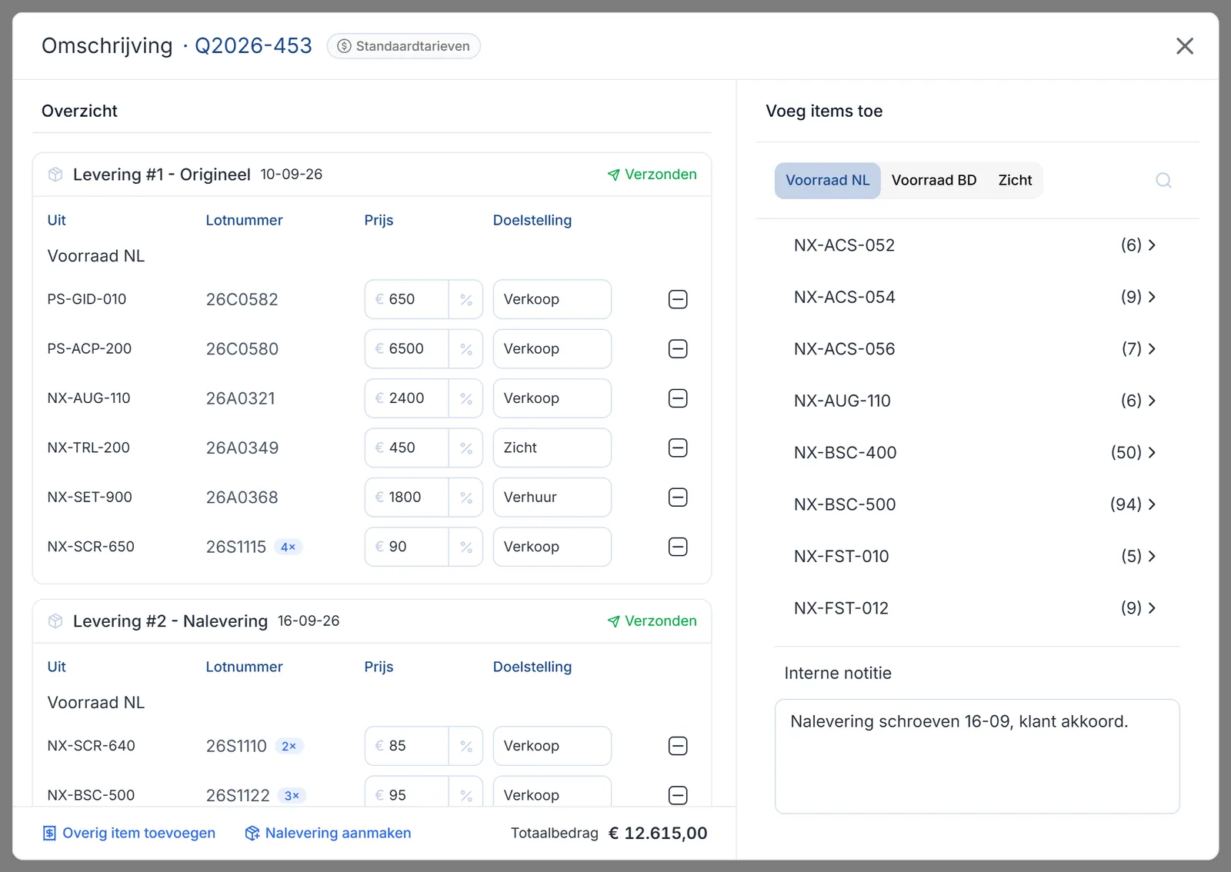The width and height of the screenshot is (1231, 872).
Task: Switch to the Voorraad NL tab
Action: (827, 180)
